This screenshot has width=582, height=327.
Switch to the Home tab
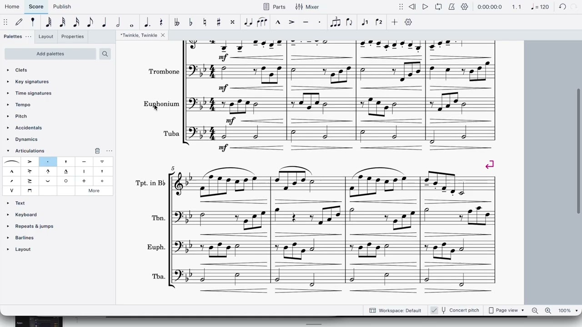click(x=12, y=6)
